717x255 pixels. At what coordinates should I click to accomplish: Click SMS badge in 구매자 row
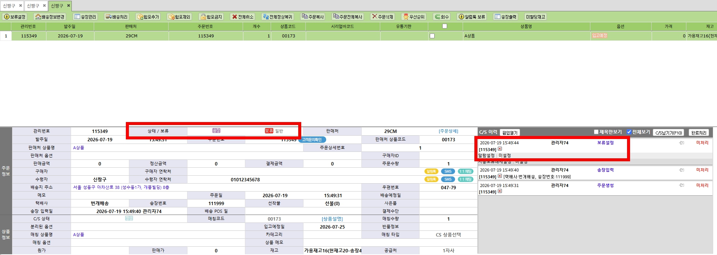pyautogui.click(x=448, y=172)
